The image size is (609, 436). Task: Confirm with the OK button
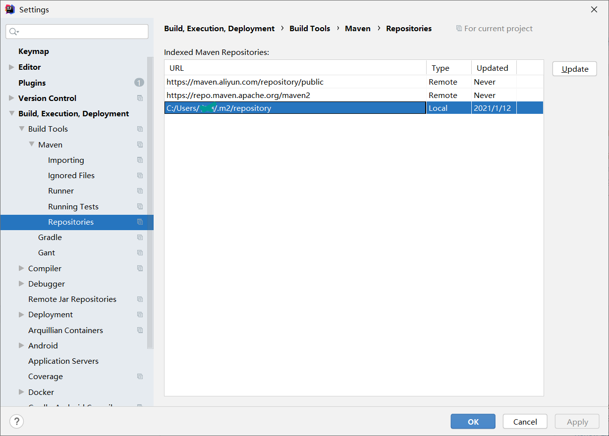[x=473, y=422]
